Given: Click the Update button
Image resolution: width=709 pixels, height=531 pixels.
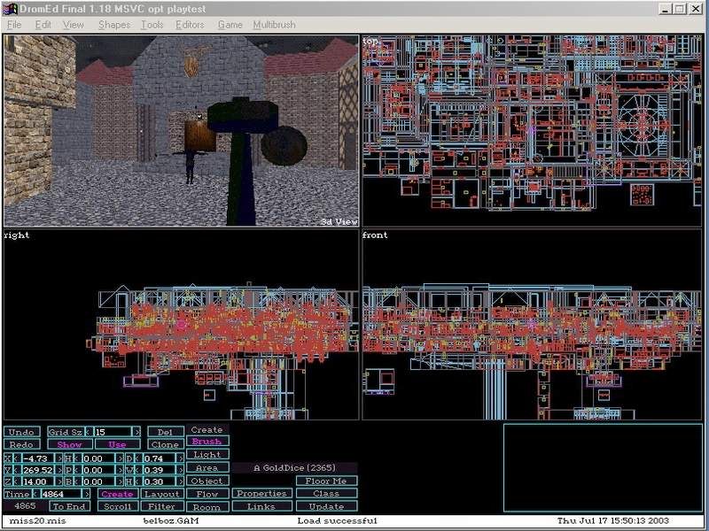Looking at the screenshot, I should point(326,506).
